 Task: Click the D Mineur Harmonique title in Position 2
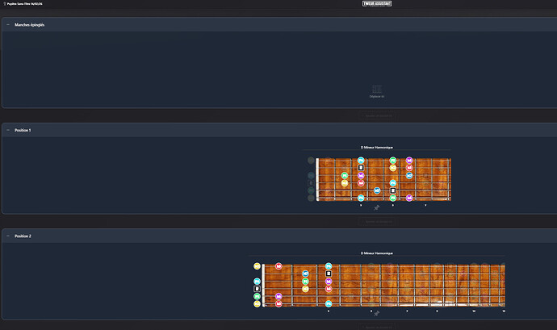click(x=376, y=253)
